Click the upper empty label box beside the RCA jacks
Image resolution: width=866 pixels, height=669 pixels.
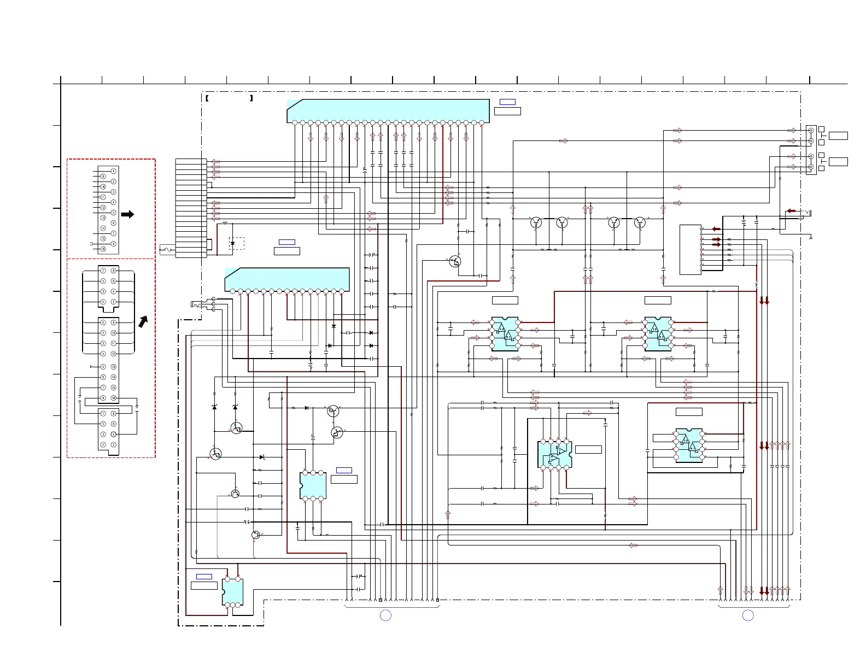point(838,136)
